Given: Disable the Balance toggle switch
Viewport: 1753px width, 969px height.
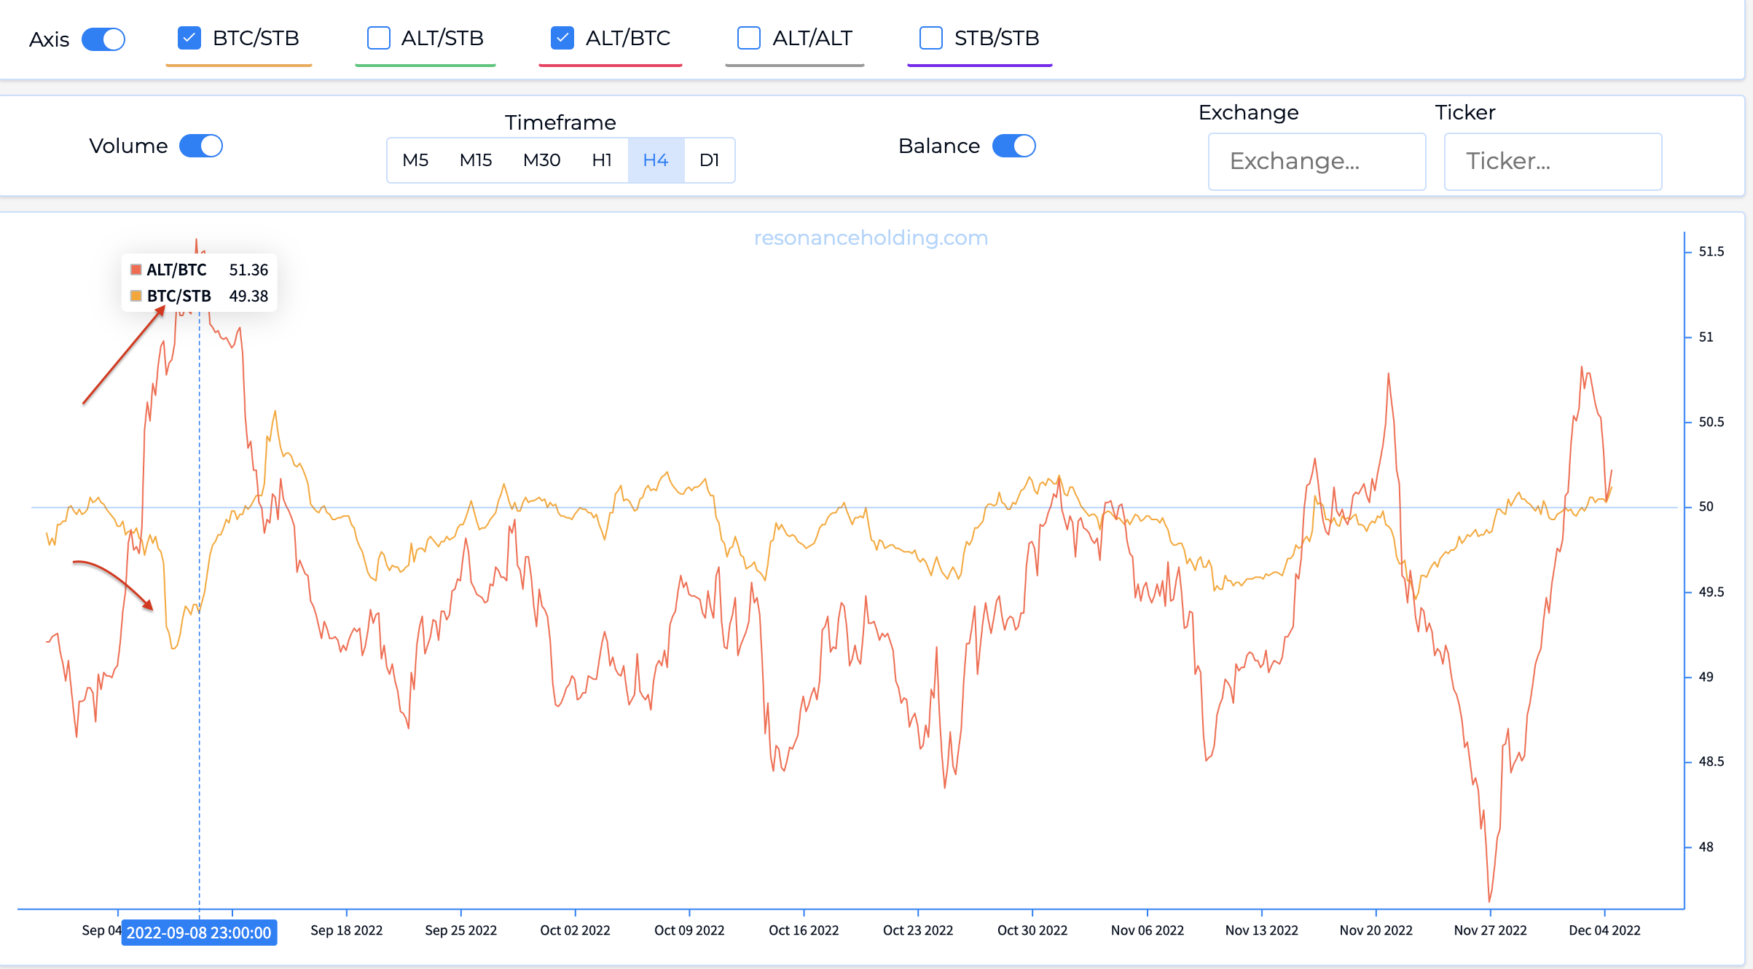Looking at the screenshot, I should [1014, 146].
